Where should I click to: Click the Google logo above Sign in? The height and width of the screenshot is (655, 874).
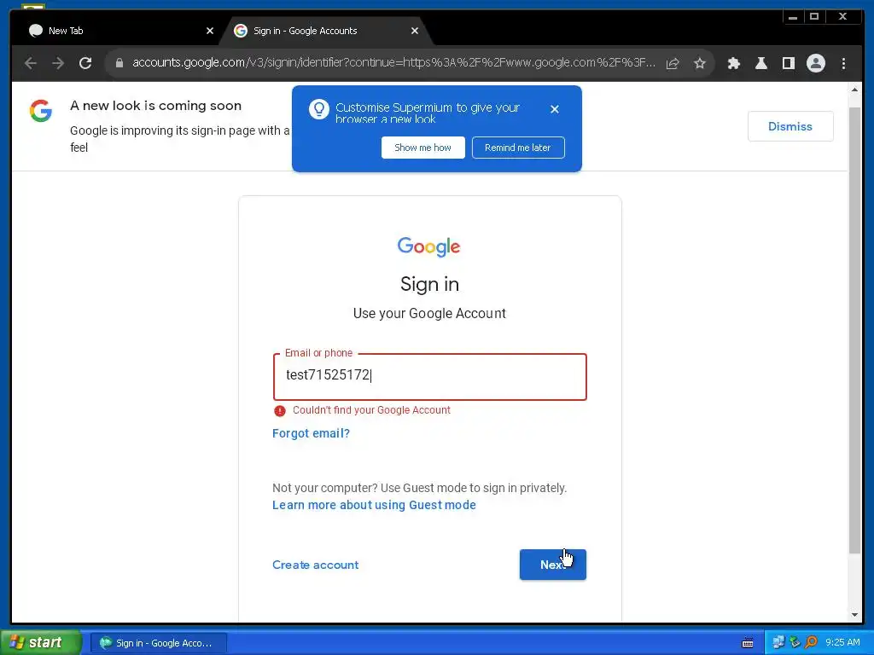pos(428,246)
